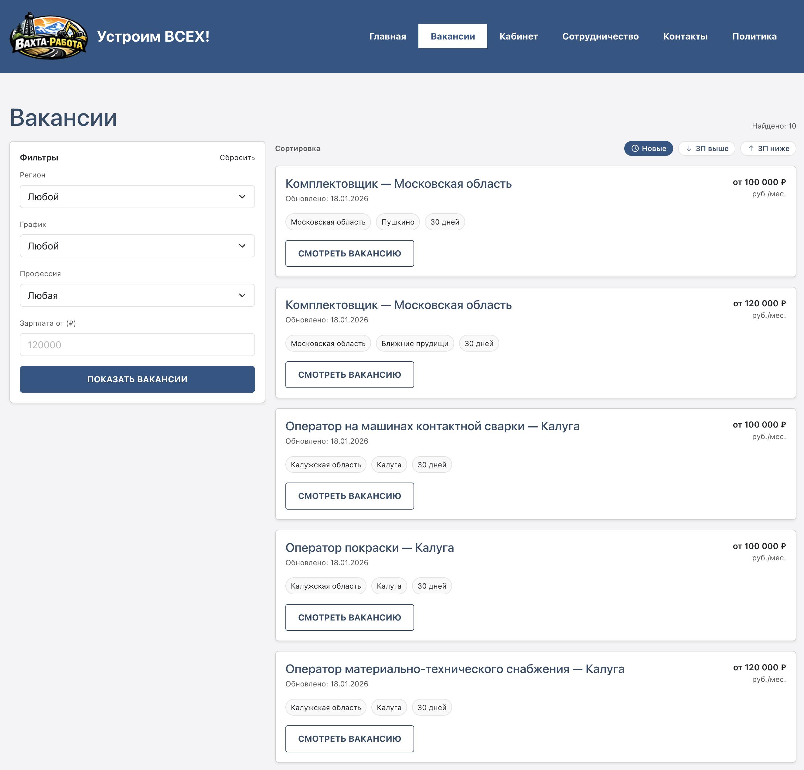
Task: Open the Регион dropdown
Action: pyautogui.click(x=137, y=197)
